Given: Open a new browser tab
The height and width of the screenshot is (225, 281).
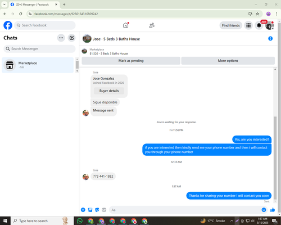Looking at the screenshot, I should point(64,4).
